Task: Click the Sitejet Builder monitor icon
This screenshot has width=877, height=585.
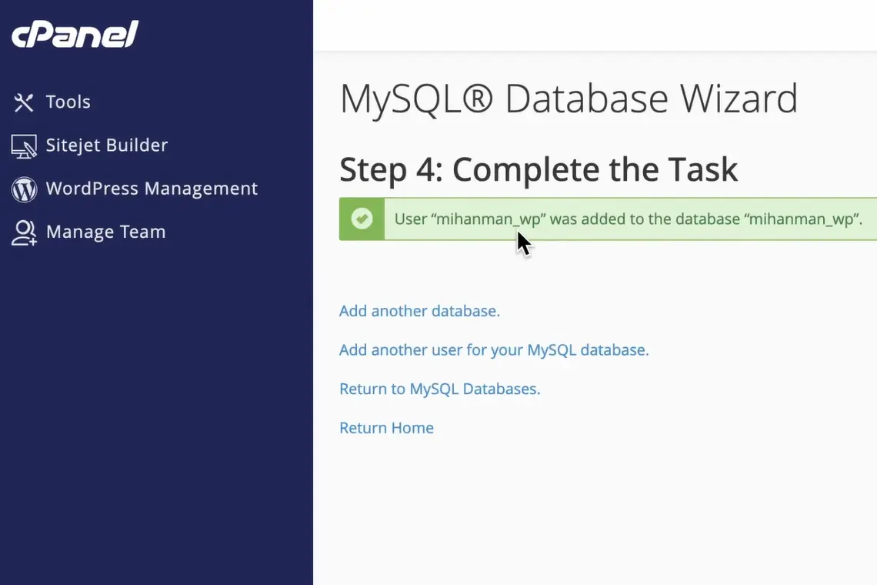Action: [24, 145]
